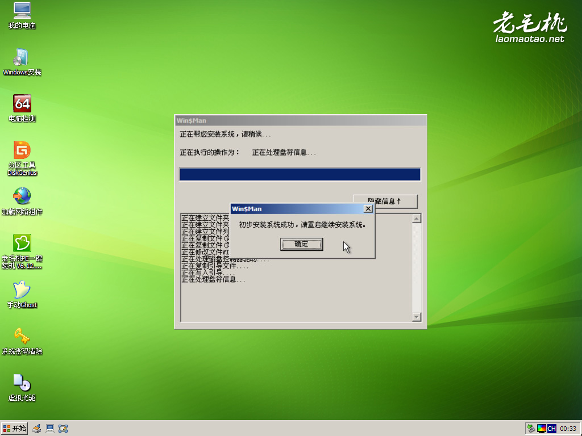The height and width of the screenshot is (436, 582).
Task: Click the installation progress bar
Action: tap(300, 174)
